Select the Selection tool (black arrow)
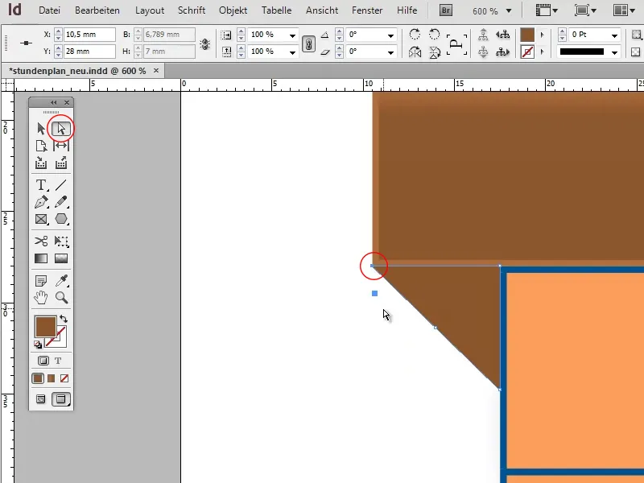The image size is (644, 483). click(x=41, y=129)
